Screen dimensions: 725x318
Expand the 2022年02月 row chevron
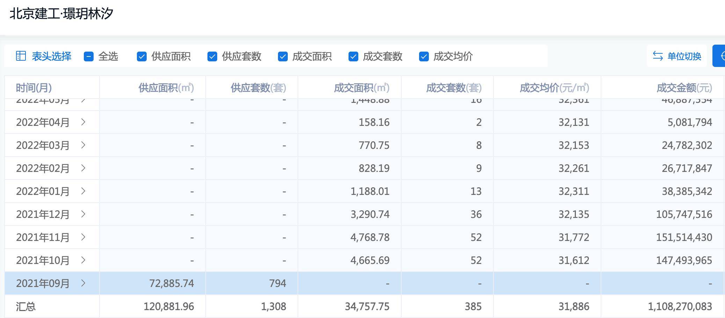(83, 168)
